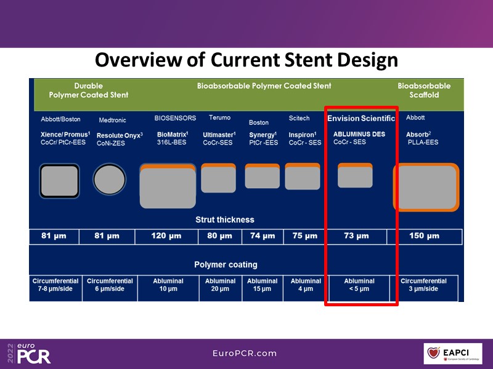This screenshot has width=493, height=369.
Task: Click the euro PCR 2022 logo
Action: 29,353
